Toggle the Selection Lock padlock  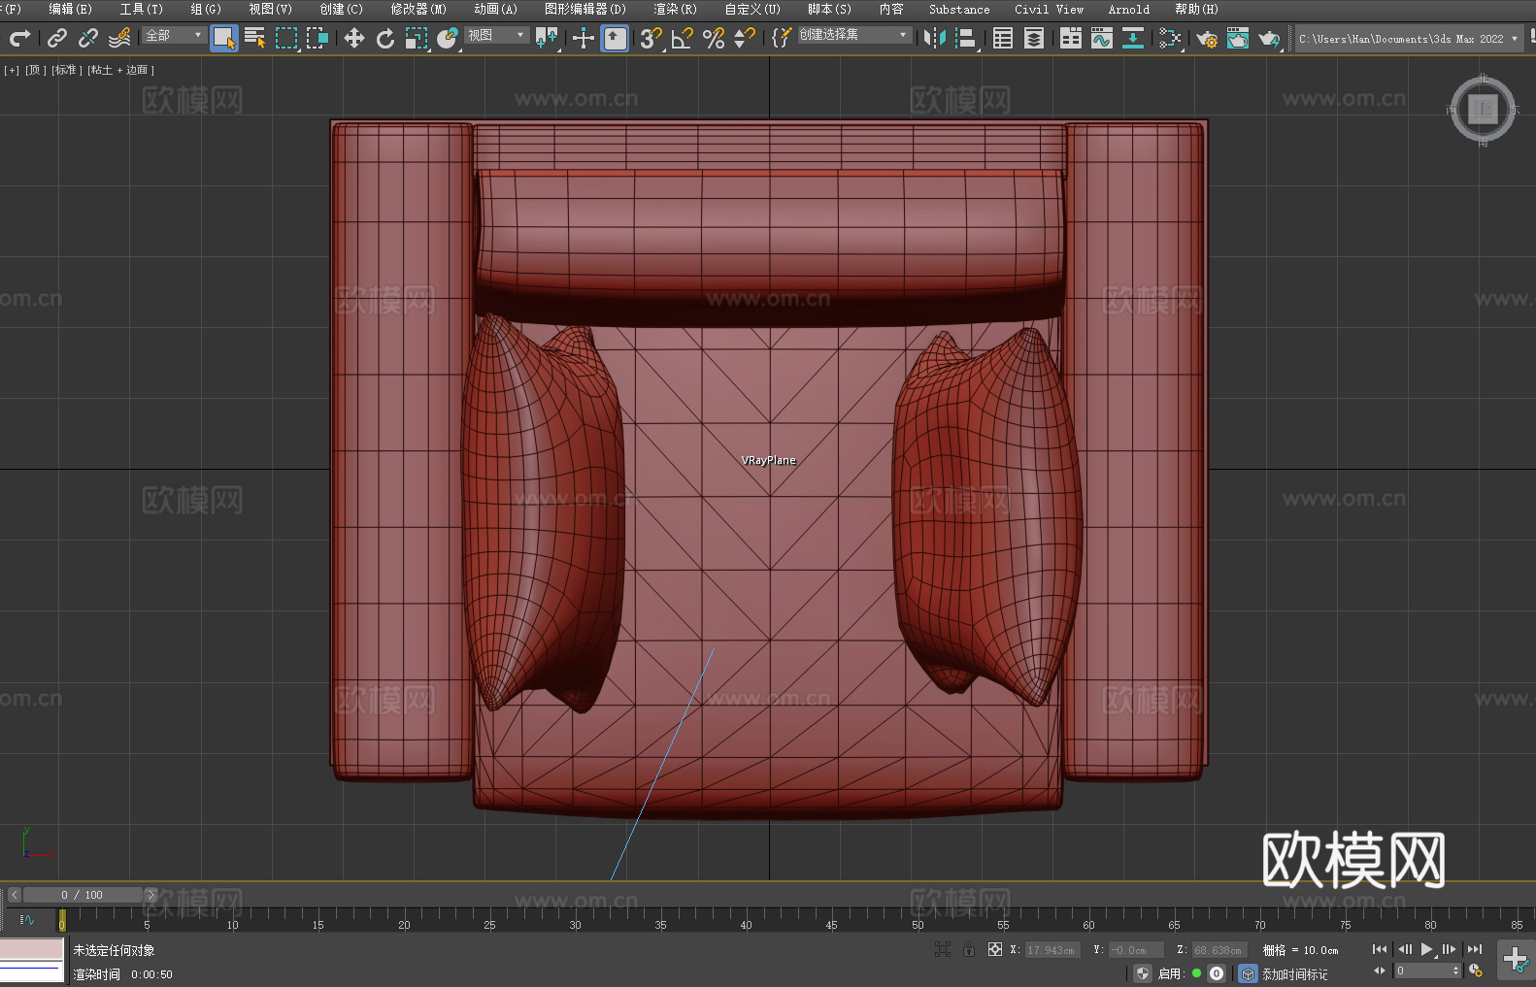[969, 949]
